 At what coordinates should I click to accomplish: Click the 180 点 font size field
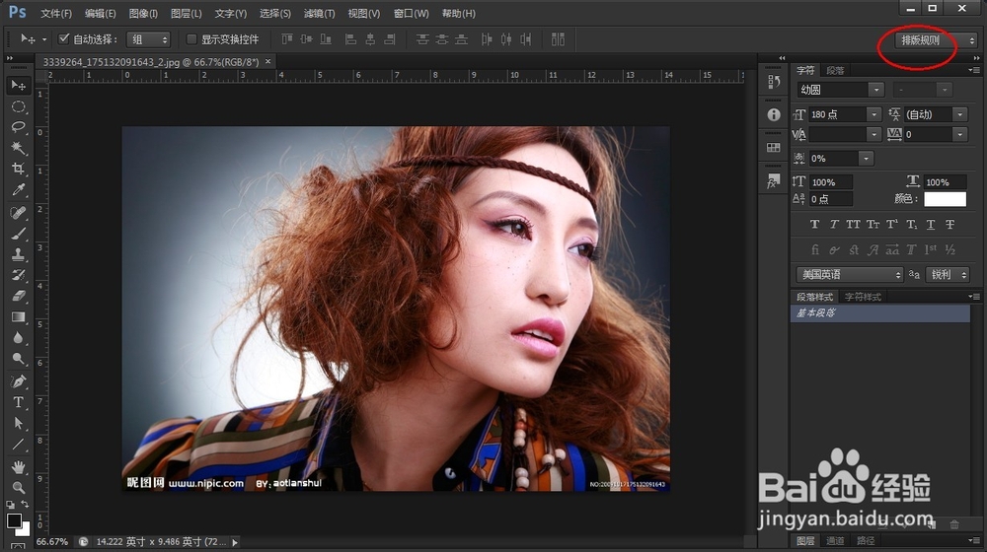pyautogui.click(x=837, y=114)
